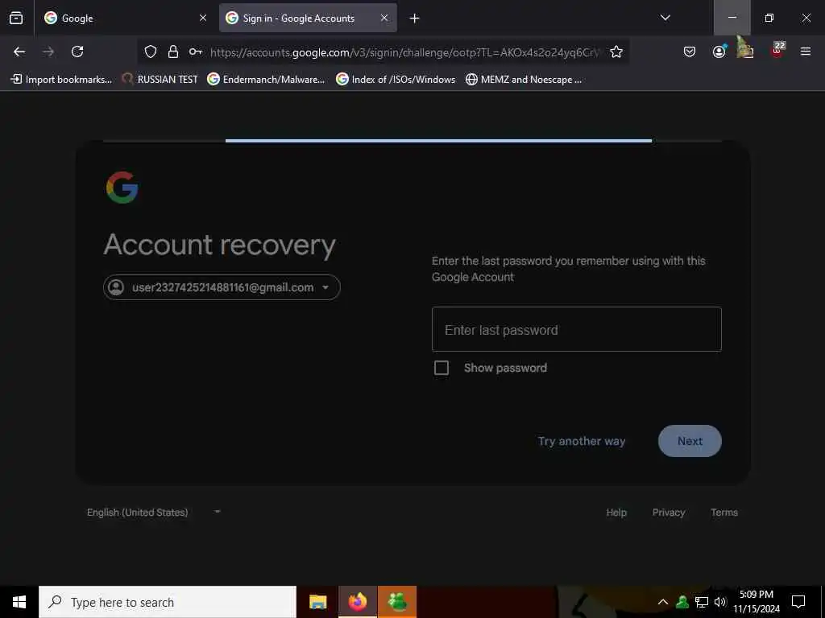Open the Firefox application menu
The width and height of the screenshot is (825, 618).
tap(805, 51)
